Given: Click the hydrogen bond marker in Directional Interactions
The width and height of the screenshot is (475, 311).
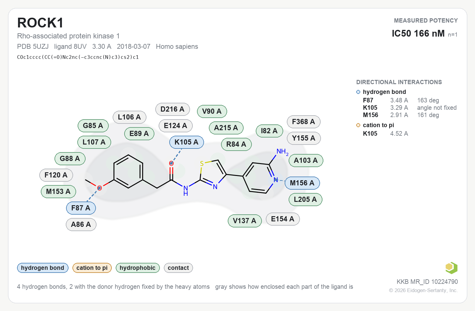Looking at the screenshot, I should coord(358,92).
